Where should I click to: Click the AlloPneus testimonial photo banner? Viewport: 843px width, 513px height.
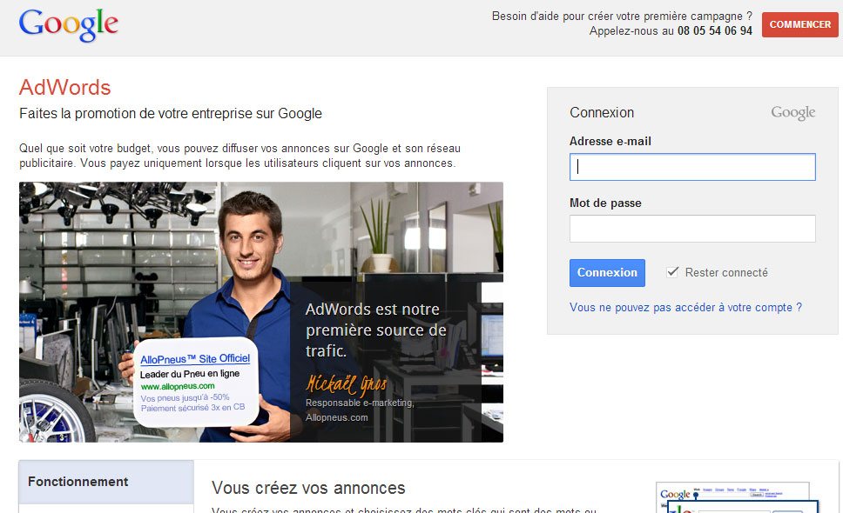261,312
